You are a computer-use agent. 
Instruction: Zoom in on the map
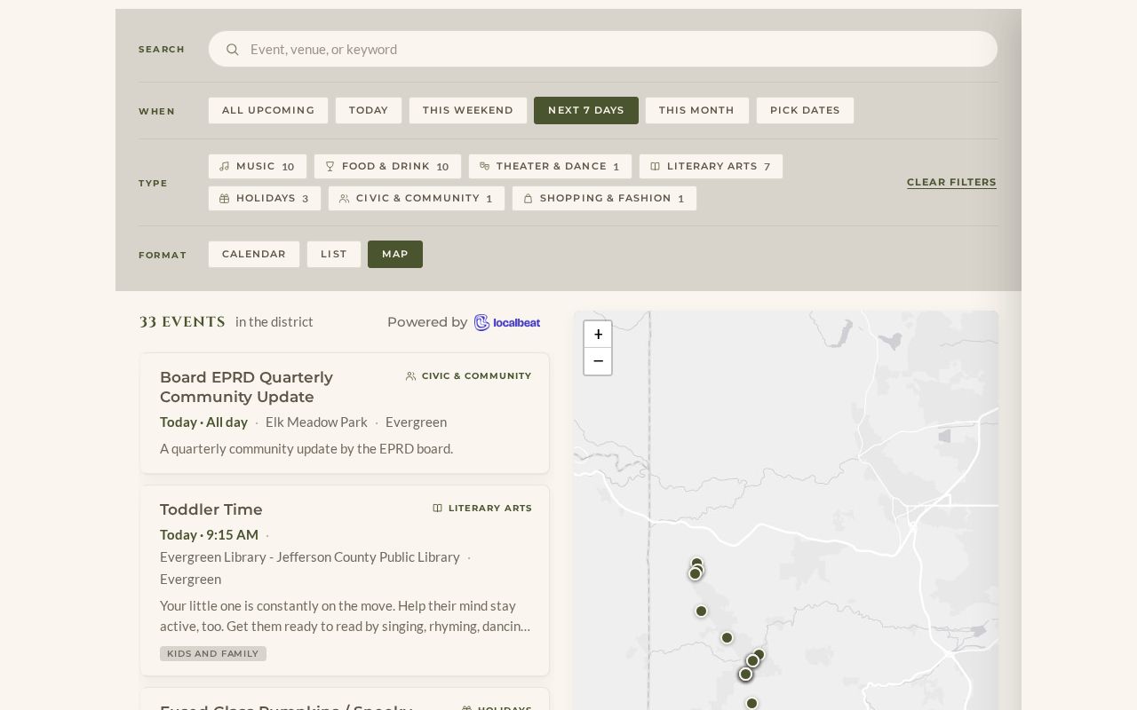[598, 335]
